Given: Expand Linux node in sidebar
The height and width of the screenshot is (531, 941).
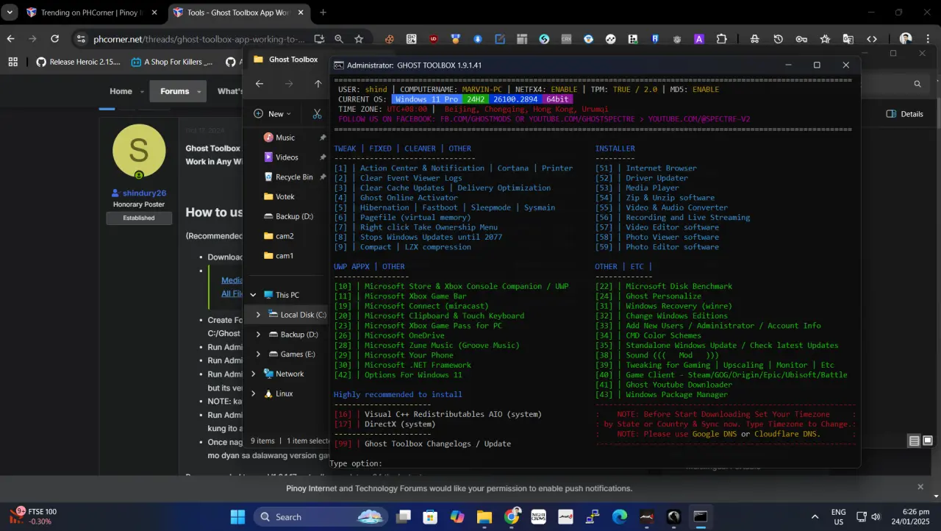Looking at the screenshot, I should tap(254, 394).
